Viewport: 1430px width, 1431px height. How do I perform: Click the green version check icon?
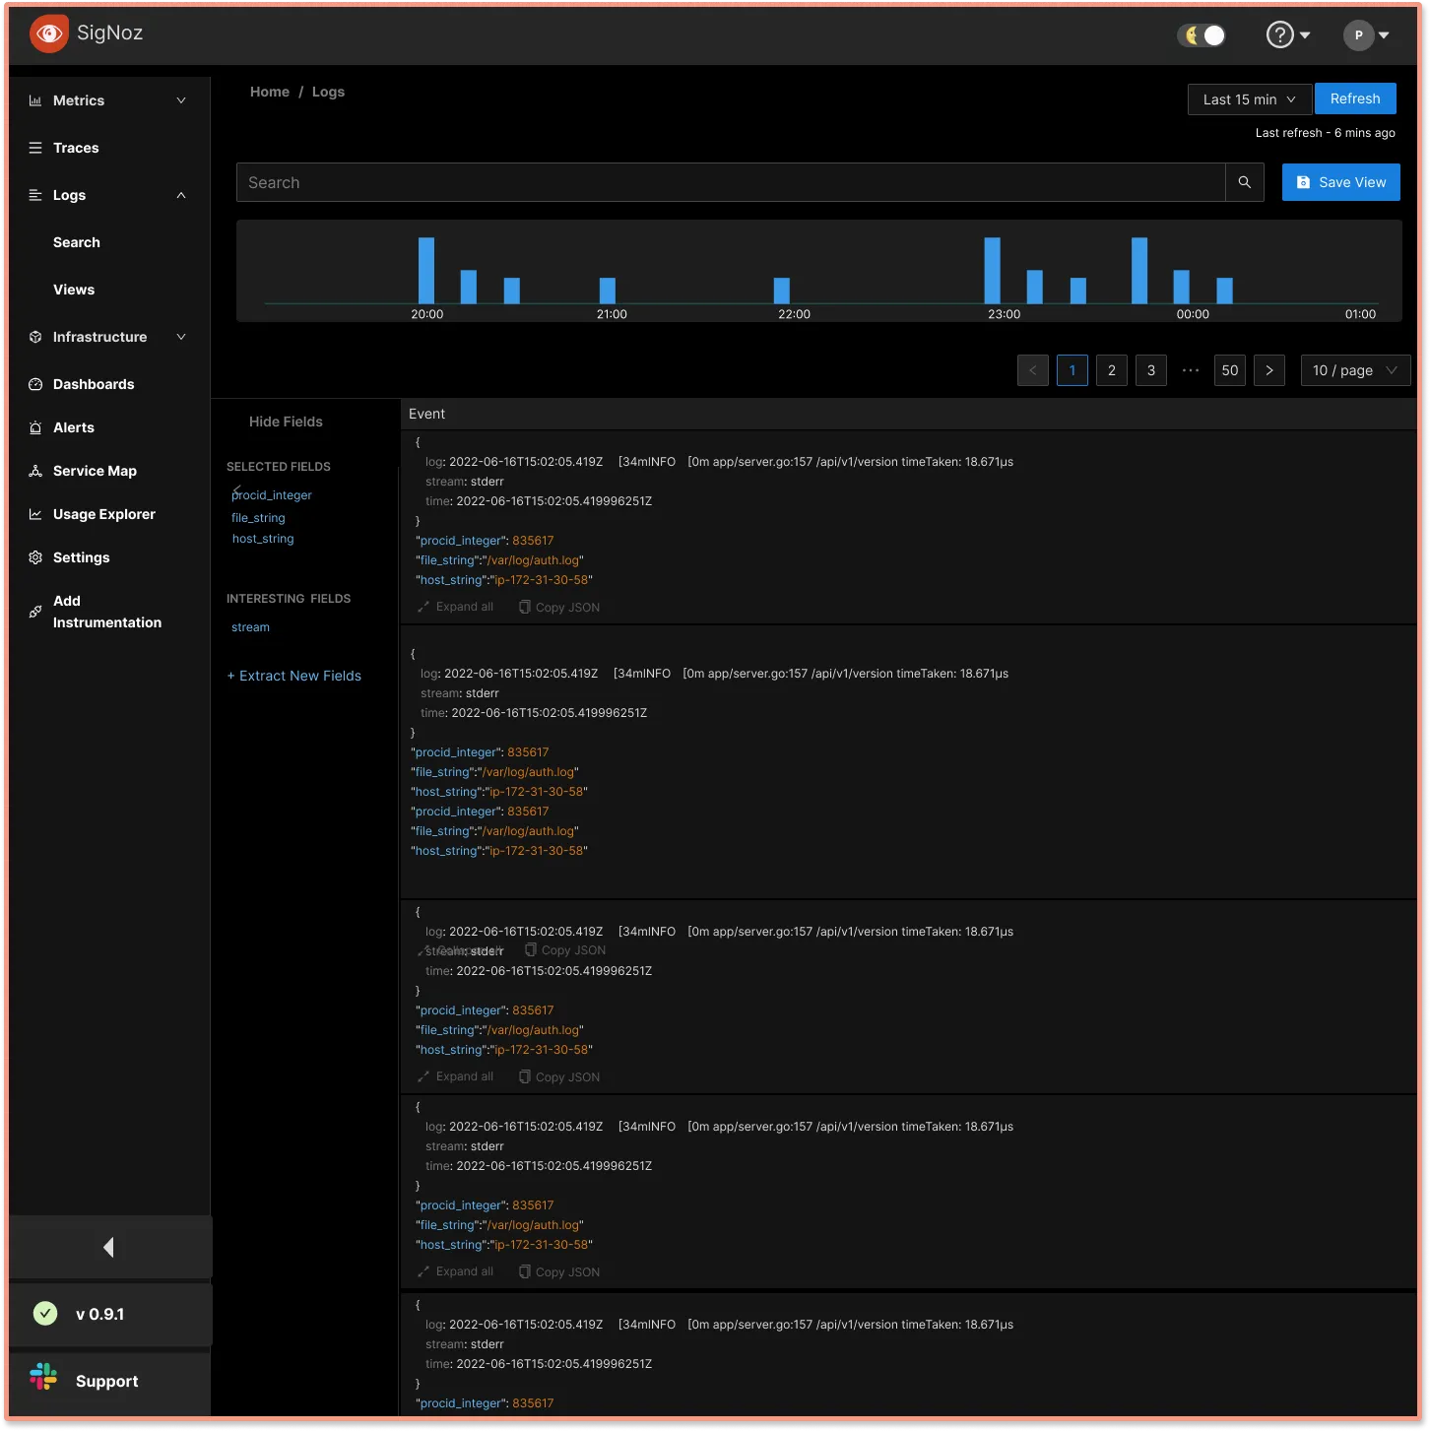pyautogui.click(x=45, y=1313)
